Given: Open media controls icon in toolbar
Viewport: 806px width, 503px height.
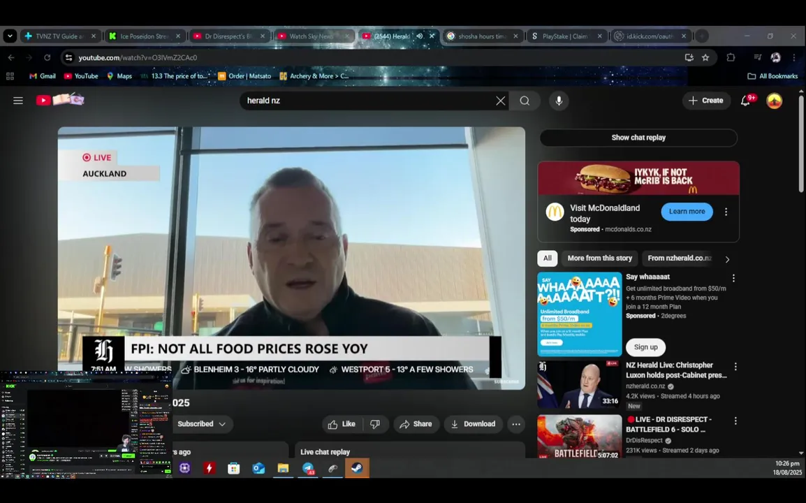Looking at the screenshot, I should click(757, 57).
